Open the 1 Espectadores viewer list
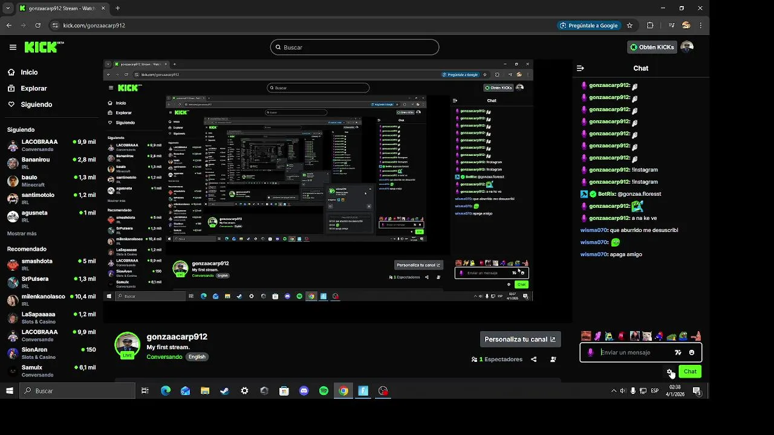Image resolution: width=774 pixels, height=435 pixels. click(497, 359)
